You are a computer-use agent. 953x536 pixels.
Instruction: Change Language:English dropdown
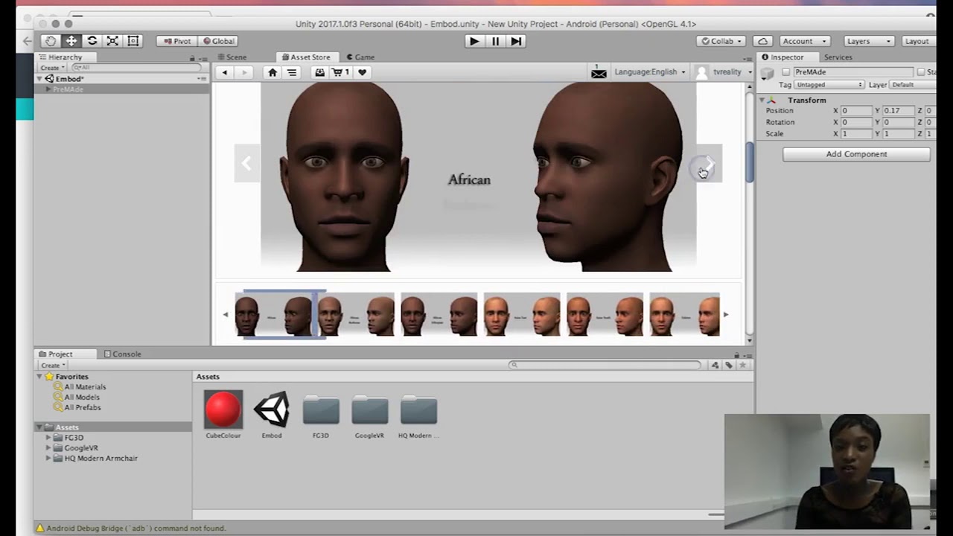coord(650,72)
